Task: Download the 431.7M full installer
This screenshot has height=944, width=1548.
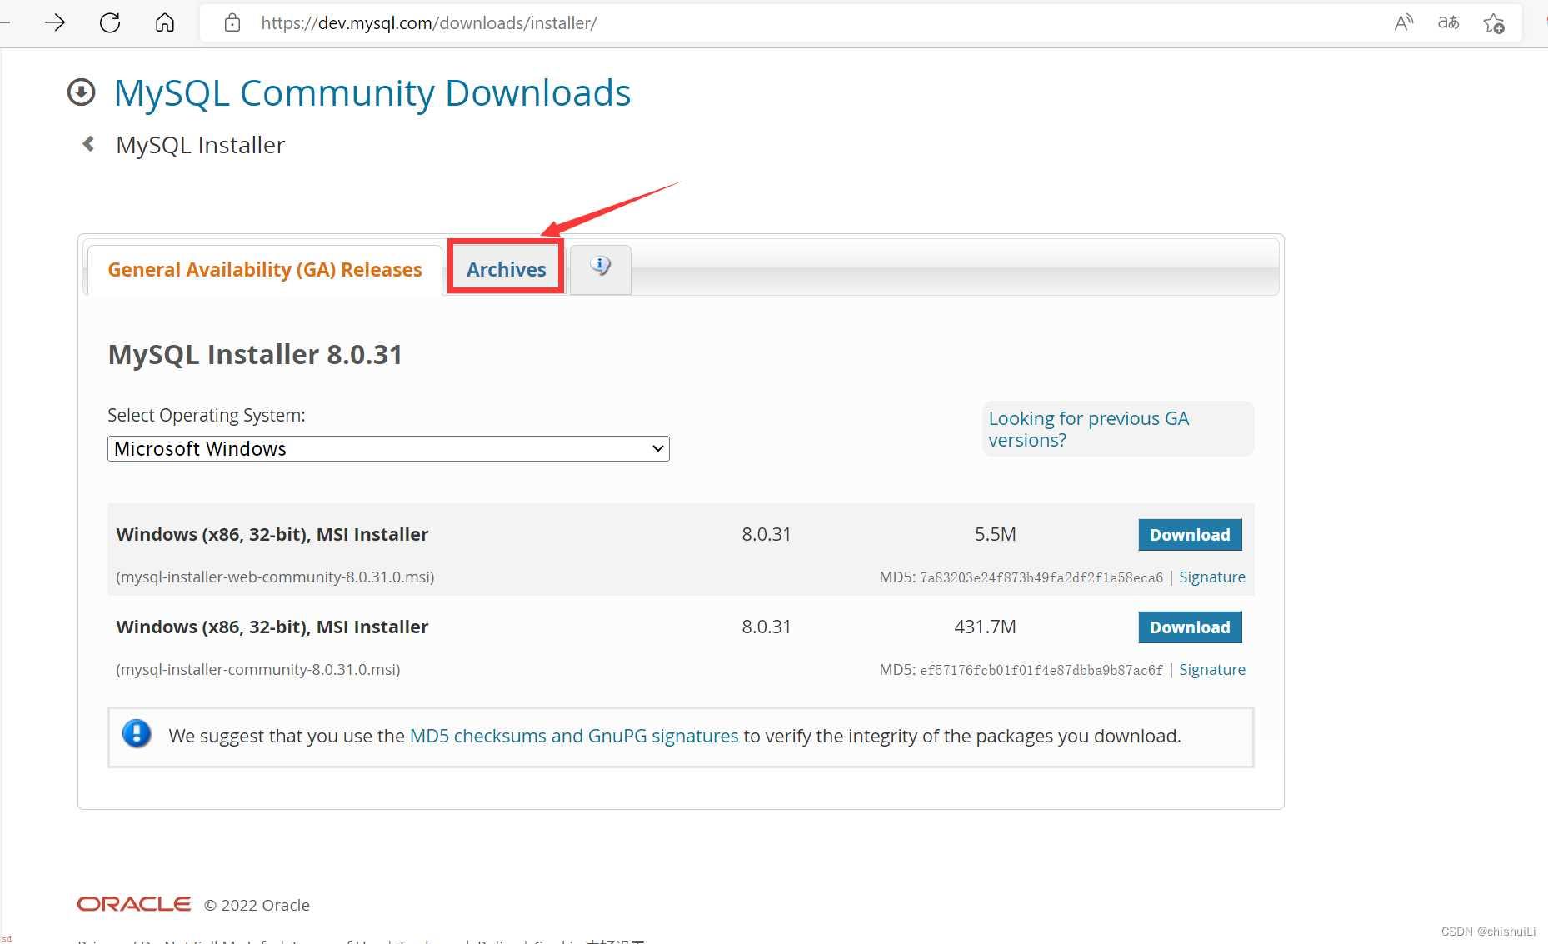Action: (x=1190, y=627)
